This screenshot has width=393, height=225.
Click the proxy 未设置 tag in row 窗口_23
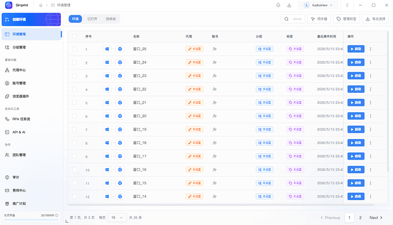[x=194, y=76]
